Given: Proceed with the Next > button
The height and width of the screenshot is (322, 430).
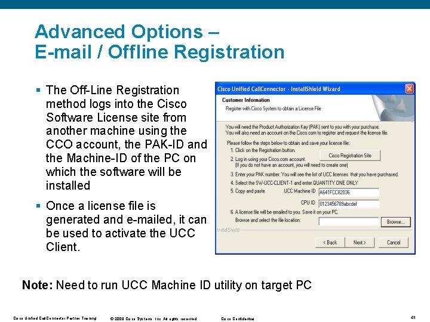Looking at the screenshot, I should (x=360, y=243).
